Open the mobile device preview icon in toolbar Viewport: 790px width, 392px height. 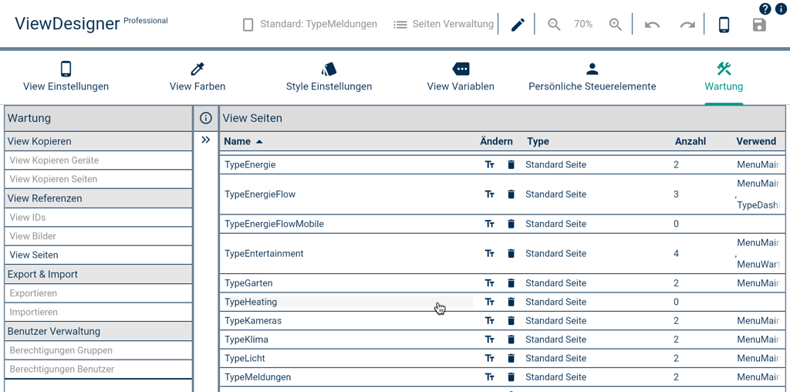tap(724, 25)
